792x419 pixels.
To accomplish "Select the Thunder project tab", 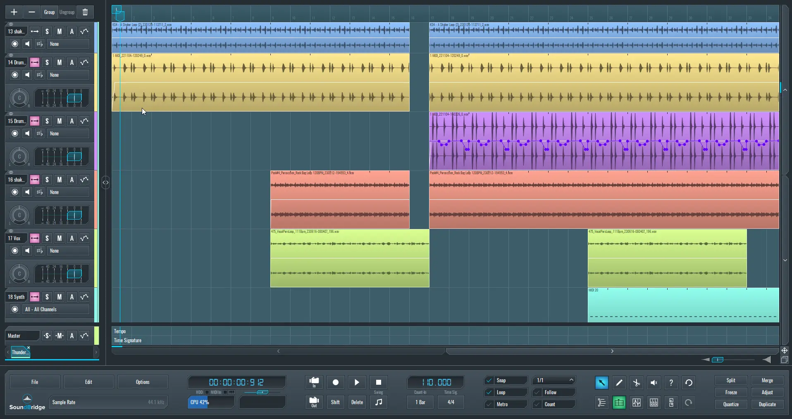I will point(19,353).
